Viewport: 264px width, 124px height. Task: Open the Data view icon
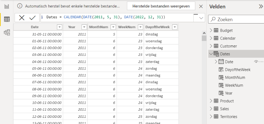point(7,19)
